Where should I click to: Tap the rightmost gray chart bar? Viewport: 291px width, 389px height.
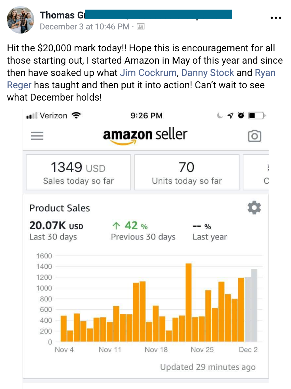(254, 305)
